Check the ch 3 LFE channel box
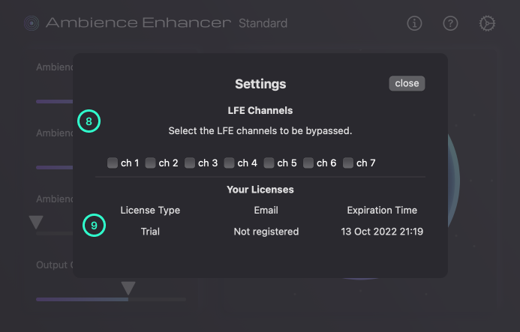Screen dimensions: 520x332 pyautogui.click(x=190, y=163)
